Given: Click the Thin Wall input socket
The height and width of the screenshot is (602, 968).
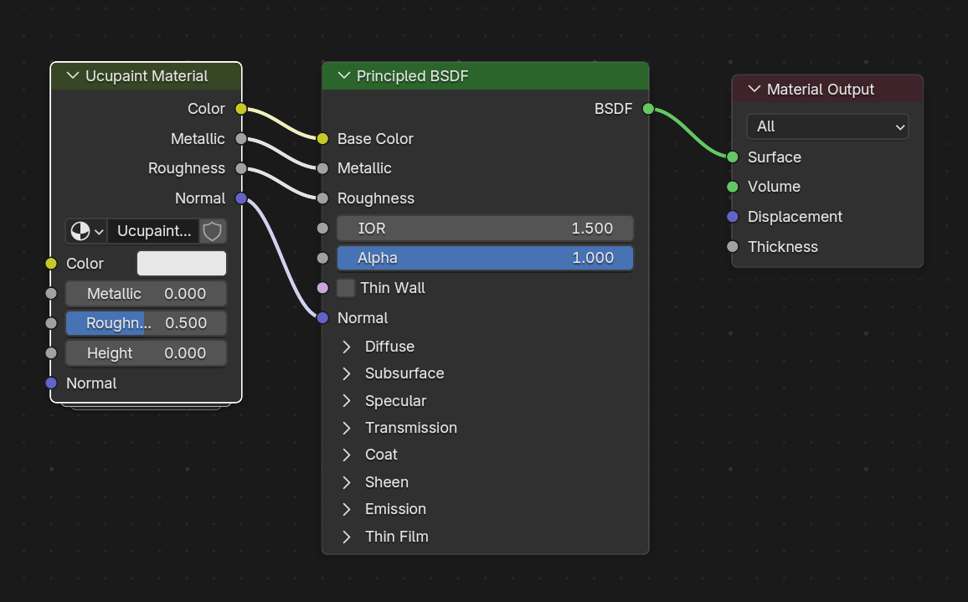Looking at the screenshot, I should click(x=322, y=288).
